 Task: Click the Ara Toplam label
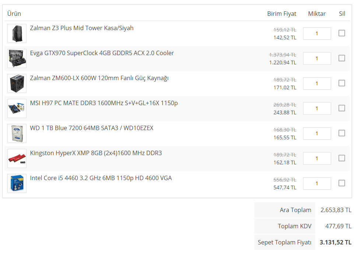point(295,210)
